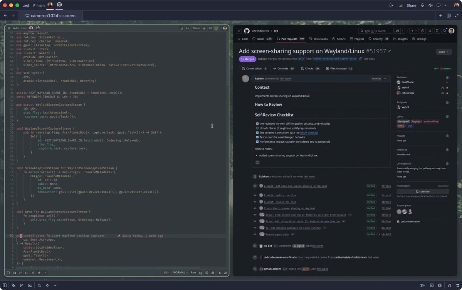Screen dimensions: 462x290
Task: Open GitHub issues circle icon in header
Action: click(423, 31)
